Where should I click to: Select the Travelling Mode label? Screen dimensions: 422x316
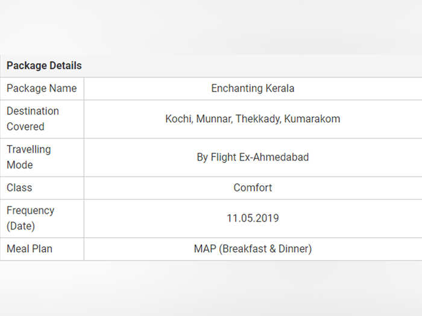point(29,157)
